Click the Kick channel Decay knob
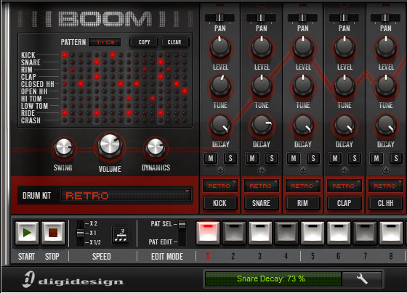Image resolution: width=407 pixels, height=293 pixels. tap(220, 125)
